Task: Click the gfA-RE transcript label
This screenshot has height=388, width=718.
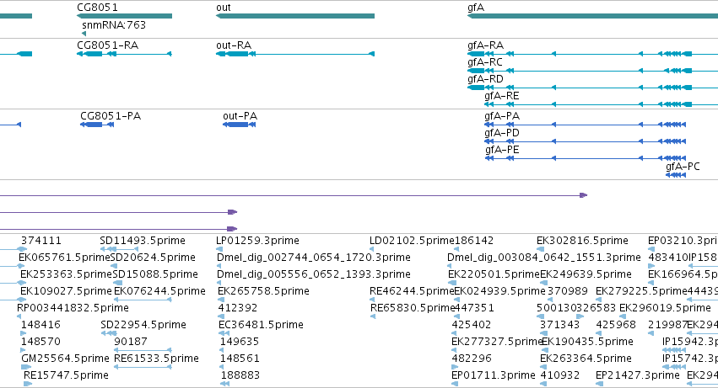Action: point(502,96)
